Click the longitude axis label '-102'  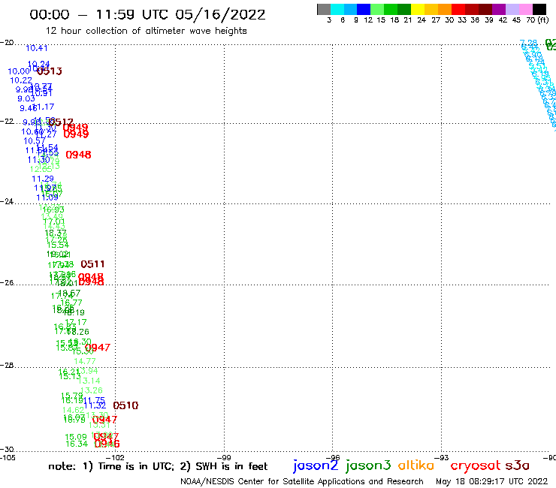[x=115, y=457]
